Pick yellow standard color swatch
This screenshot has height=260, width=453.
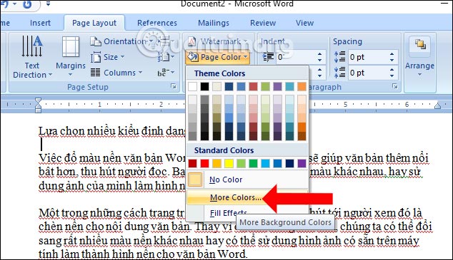[x=229, y=164]
